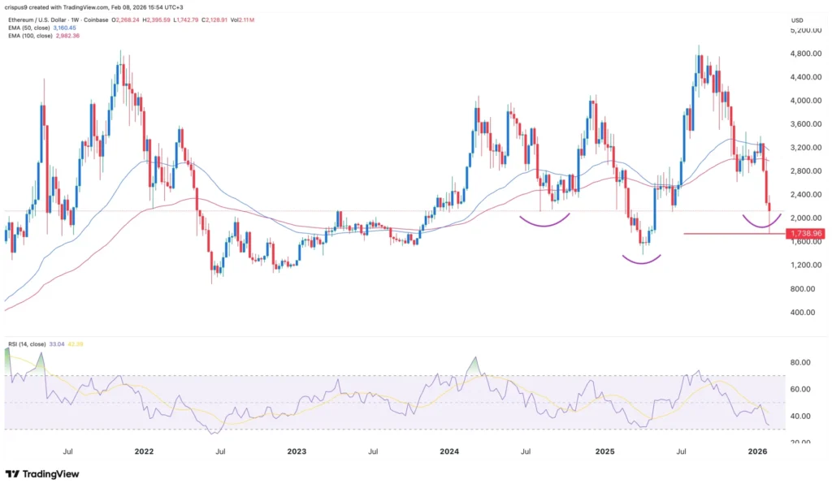Click the red 1,738.96 price label

click(x=805, y=233)
